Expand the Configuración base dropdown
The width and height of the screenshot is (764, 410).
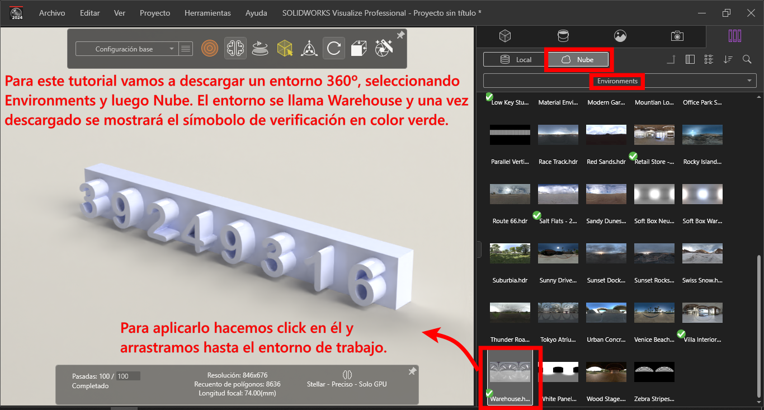(x=126, y=49)
